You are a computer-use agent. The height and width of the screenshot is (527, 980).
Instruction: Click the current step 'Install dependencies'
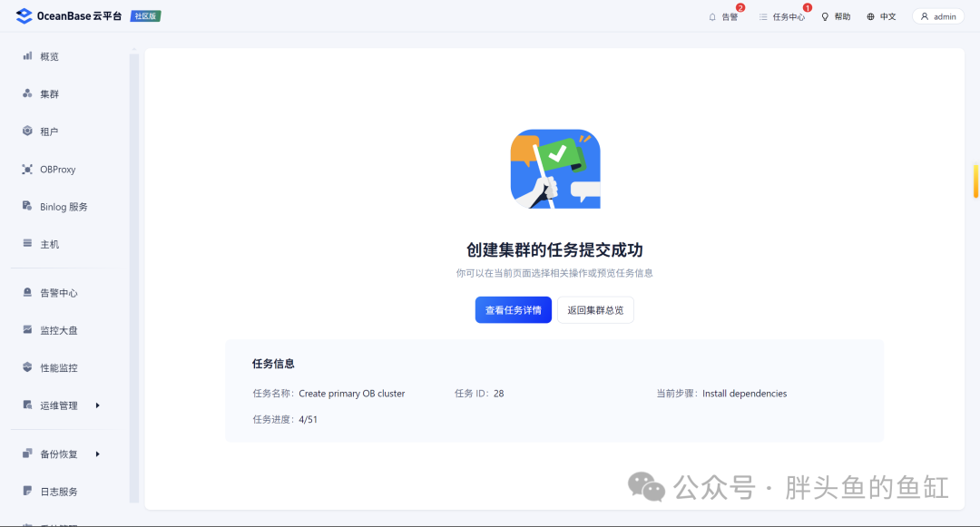[x=744, y=394]
